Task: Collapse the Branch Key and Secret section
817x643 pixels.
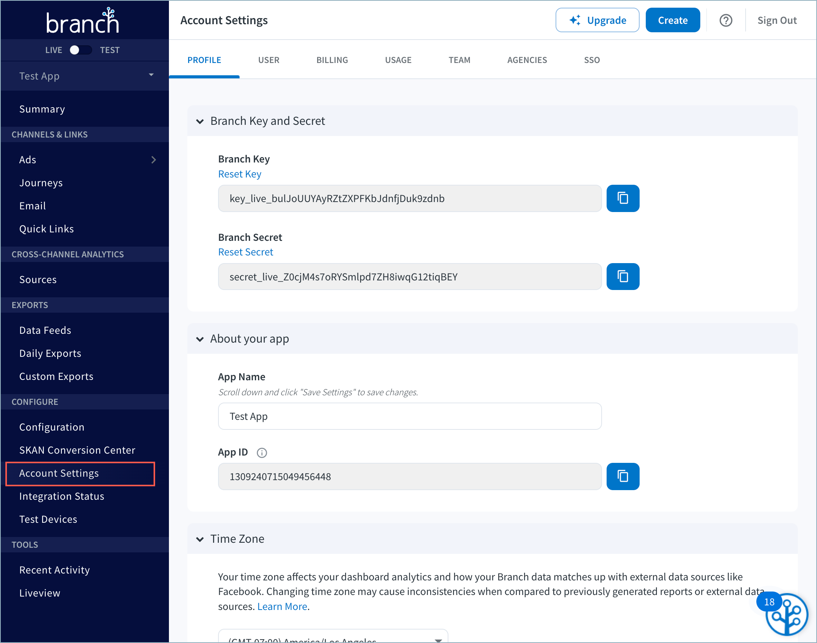Action: tap(200, 121)
